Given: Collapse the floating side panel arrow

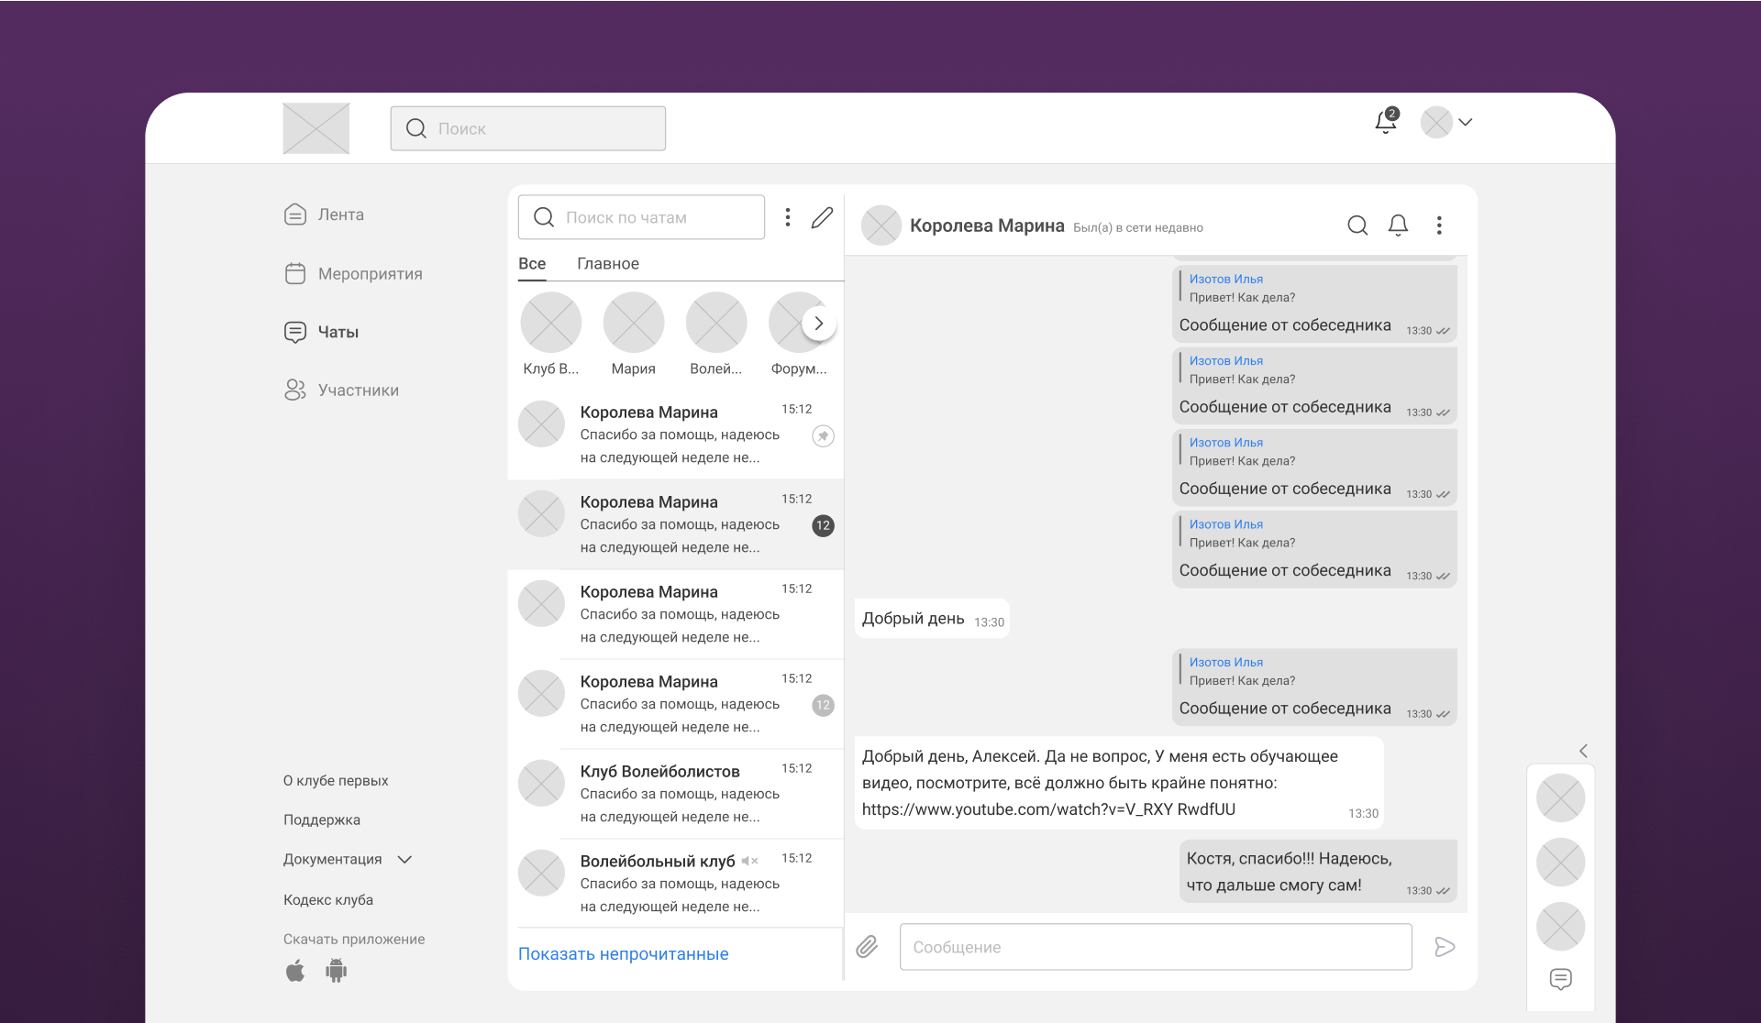Looking at the screenshot, I should click(x=1583, y=751).
